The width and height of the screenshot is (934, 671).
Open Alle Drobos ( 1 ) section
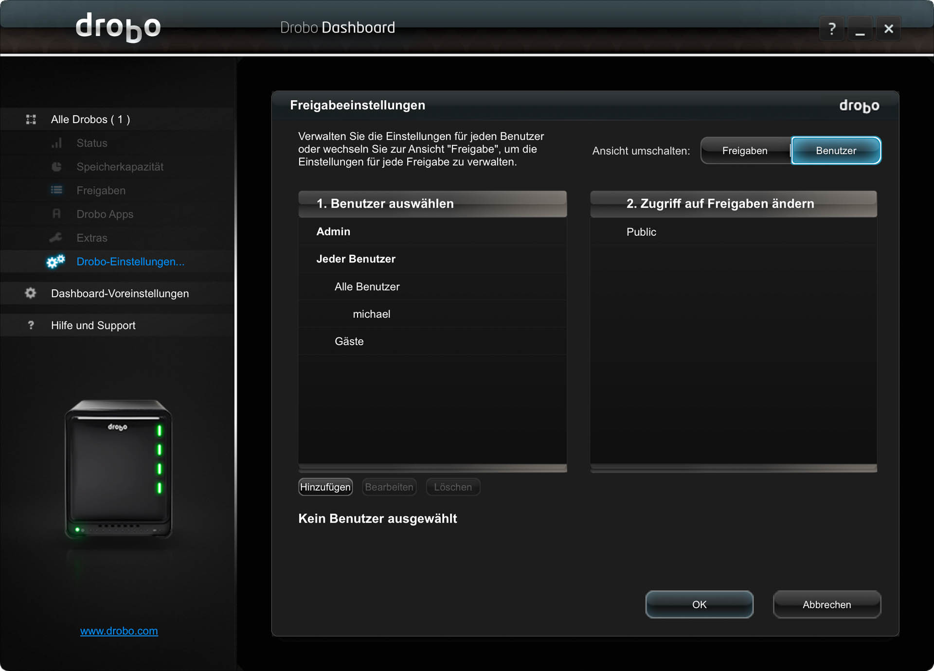point(90,119)
